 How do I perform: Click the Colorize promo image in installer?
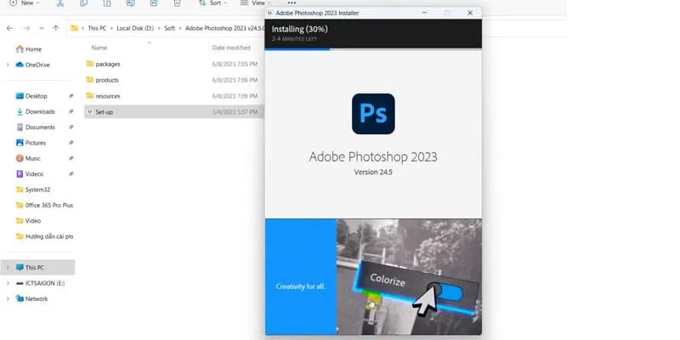coord(409,277)
